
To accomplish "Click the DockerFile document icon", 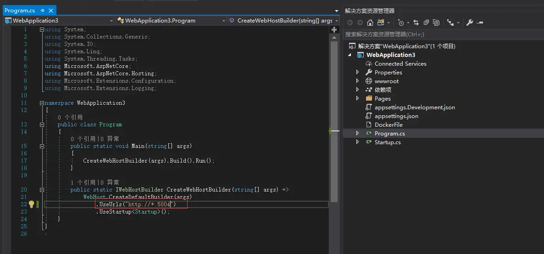I will point(369,125).
